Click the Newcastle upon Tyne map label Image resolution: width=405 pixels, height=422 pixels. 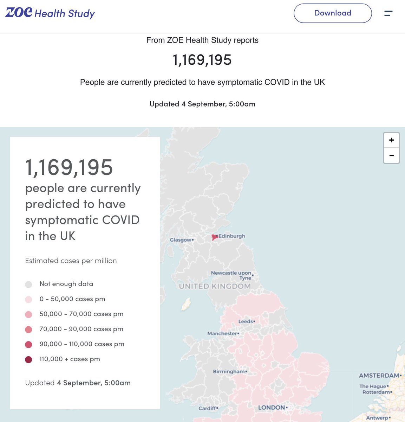231,275
